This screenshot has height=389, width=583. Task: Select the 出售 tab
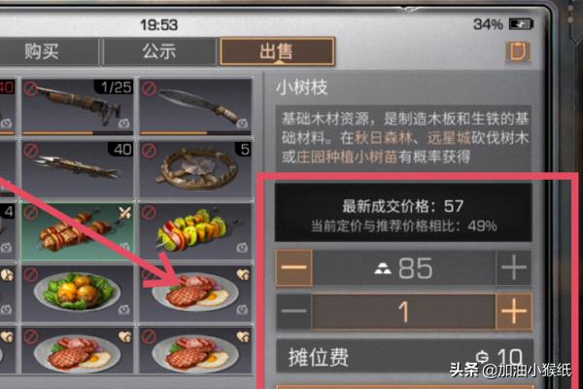coord(277,52)
